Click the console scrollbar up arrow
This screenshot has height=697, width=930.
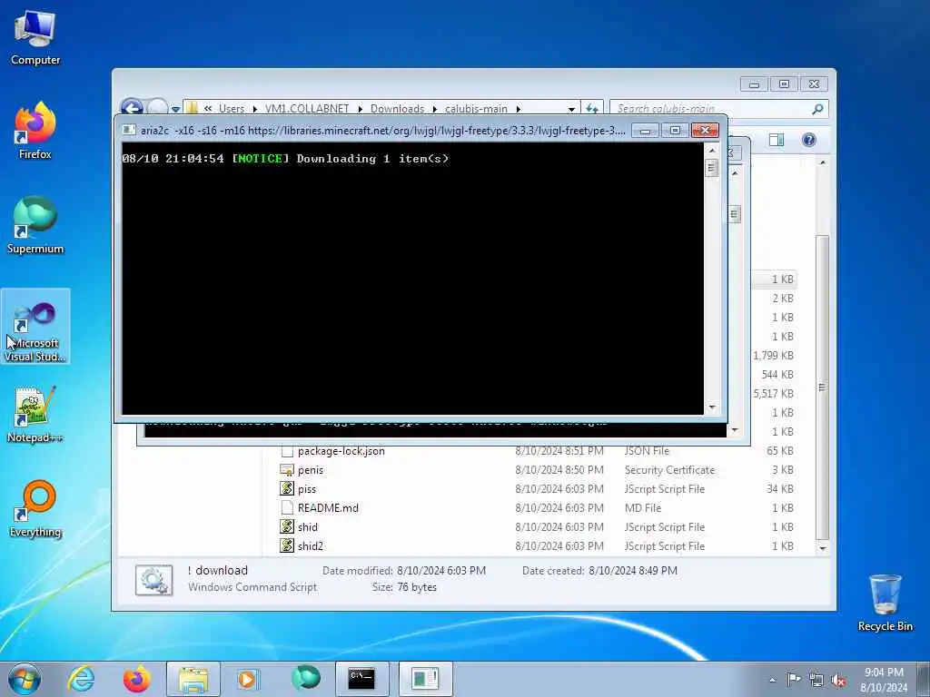[712, 151]
